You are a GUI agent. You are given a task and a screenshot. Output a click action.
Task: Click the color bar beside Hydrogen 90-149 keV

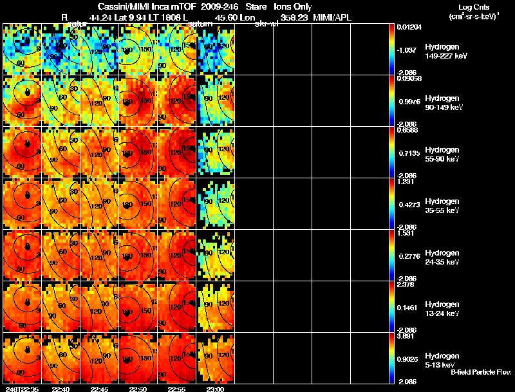[391, 101]
